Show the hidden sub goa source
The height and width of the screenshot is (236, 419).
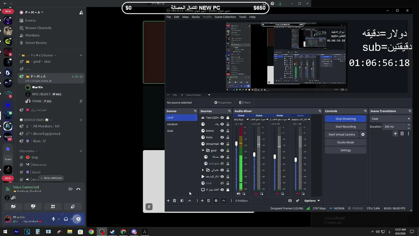point(222,164)
